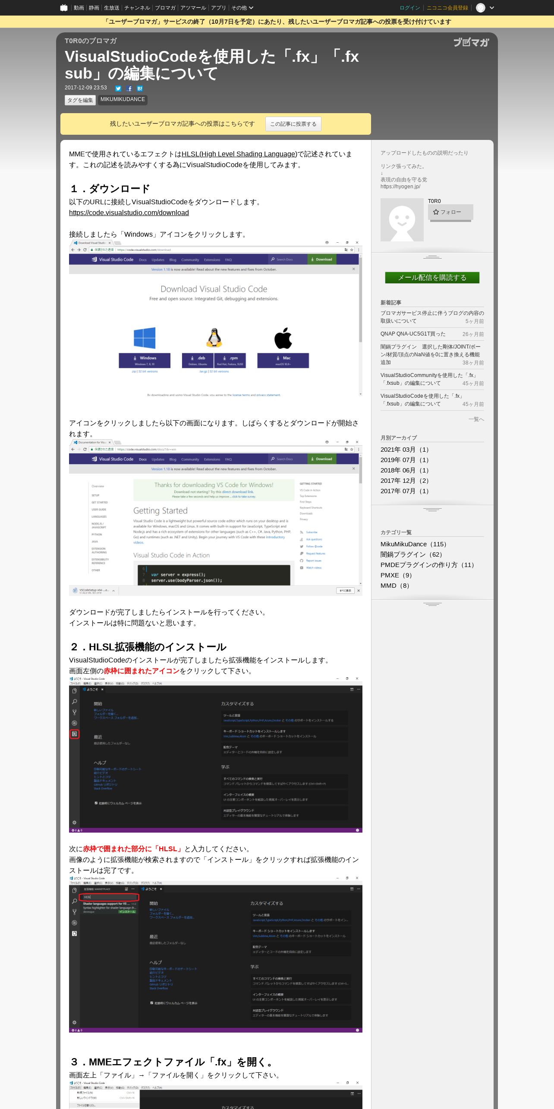Open 動画 in top navigation
The width and height of the screenshot is (554, 1109).
[x=79, y=8]
